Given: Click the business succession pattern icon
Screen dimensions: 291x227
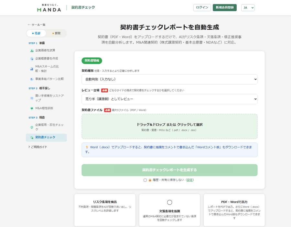Looking at the screenshot, I should click(x=32, y=79).
